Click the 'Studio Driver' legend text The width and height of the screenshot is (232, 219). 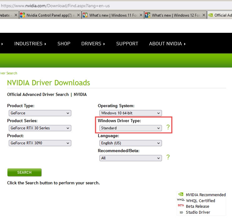[x=198, y=212]
